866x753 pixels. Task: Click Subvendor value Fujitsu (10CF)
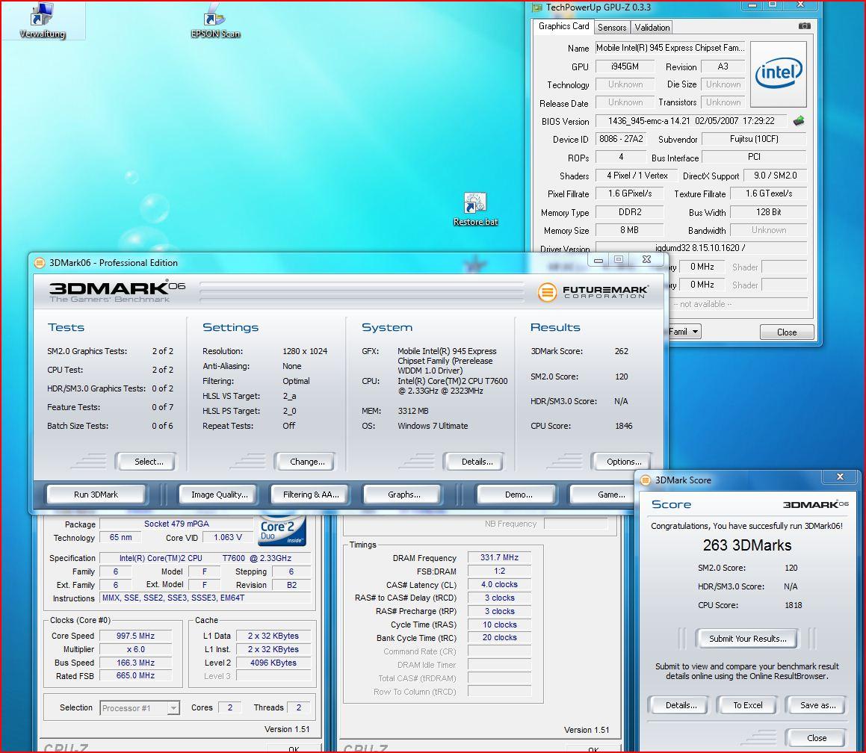pyautogui.click(x=754, y=139)
